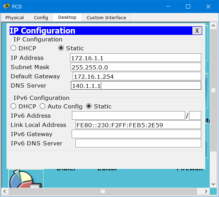This screenshot has width=219, height=197.
Task: Close the IP Configuration dialog with X
Action: (x=197, y=31)
